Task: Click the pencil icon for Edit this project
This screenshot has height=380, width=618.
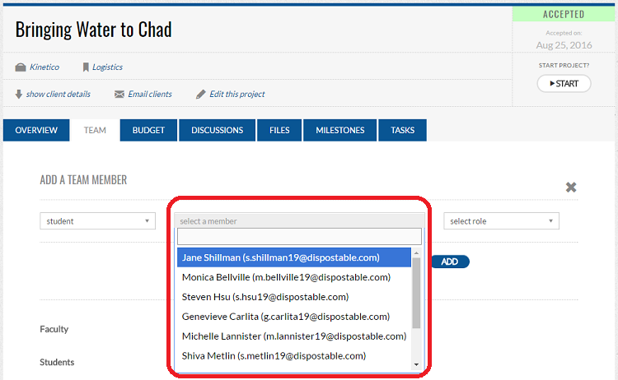Action: pos(201,94)
